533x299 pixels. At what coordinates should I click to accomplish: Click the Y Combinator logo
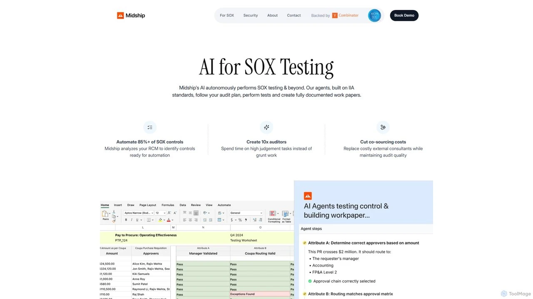345,15
